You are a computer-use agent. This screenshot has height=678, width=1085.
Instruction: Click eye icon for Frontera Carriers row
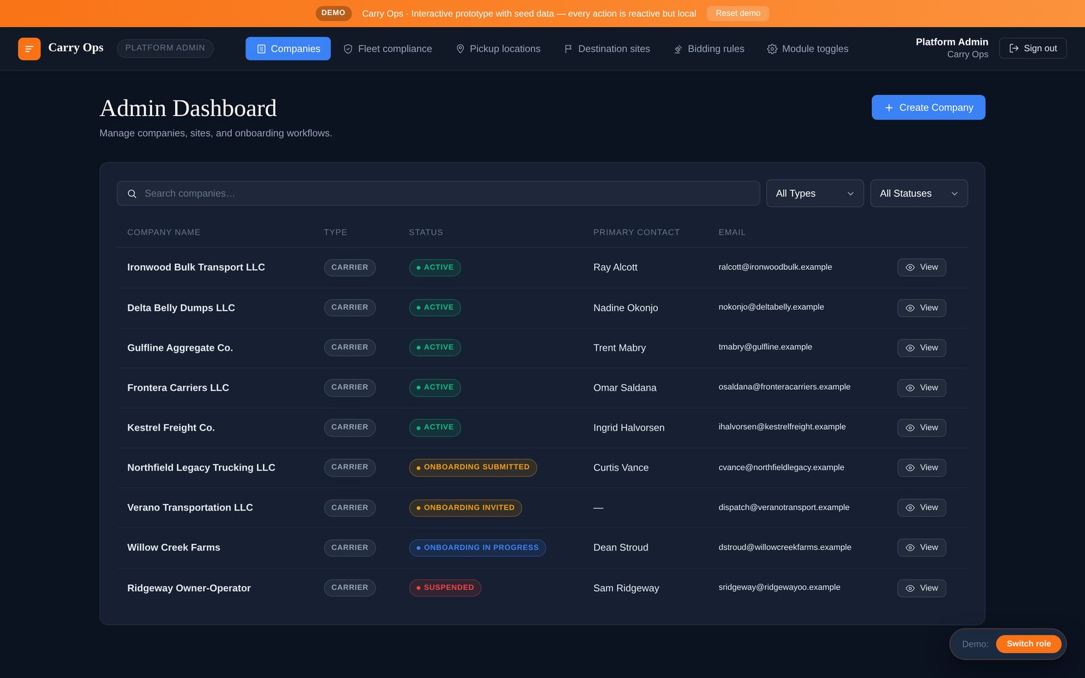910,388
